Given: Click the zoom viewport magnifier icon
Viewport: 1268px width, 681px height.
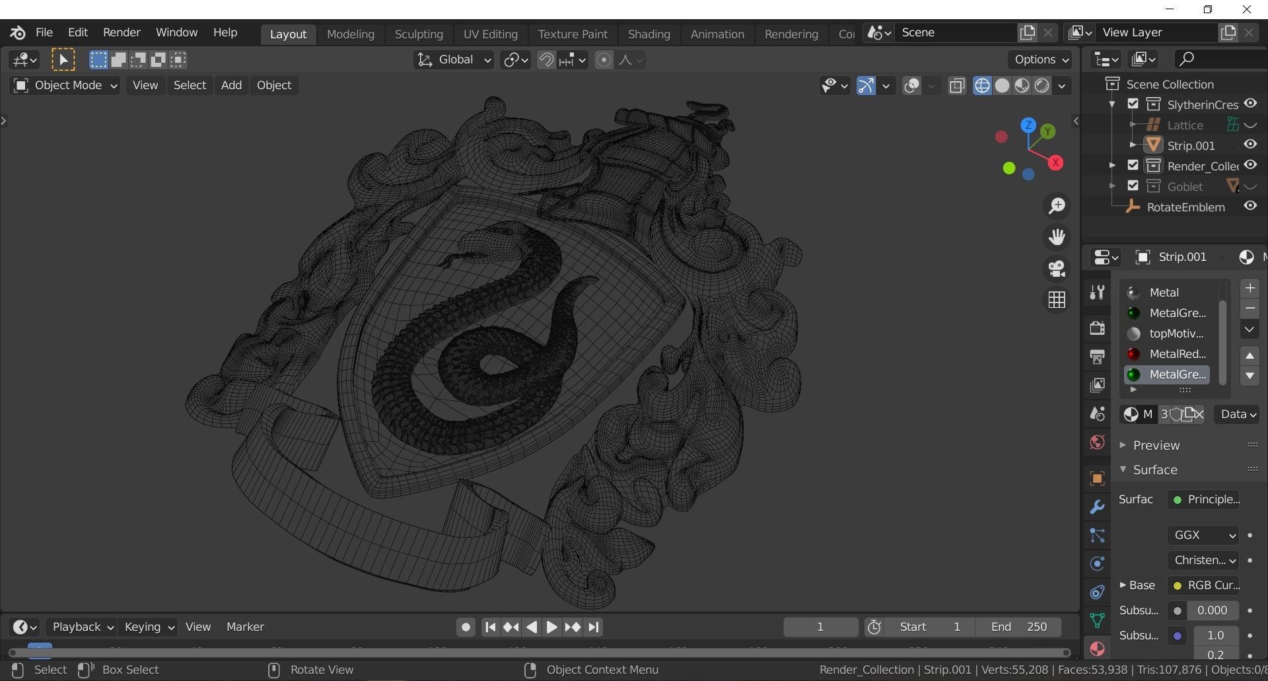Looking at the screenshot, I should point(1057,206).
